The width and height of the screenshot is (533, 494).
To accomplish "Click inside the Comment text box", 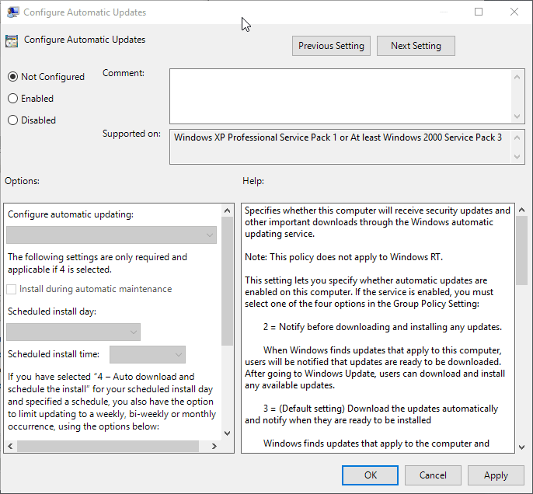I will coord(340,96).
